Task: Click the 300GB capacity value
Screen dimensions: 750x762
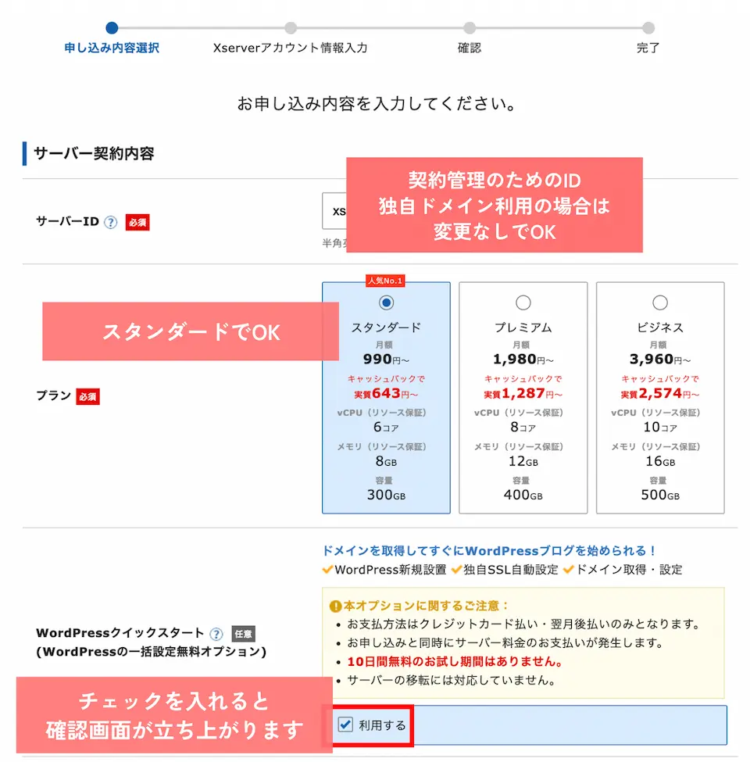Action: click(386, 495)
